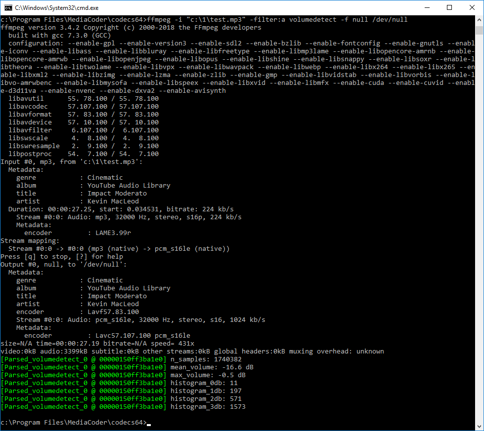
Task: Click the "Input #0, mp3, from" line
Action: [72, 162]
